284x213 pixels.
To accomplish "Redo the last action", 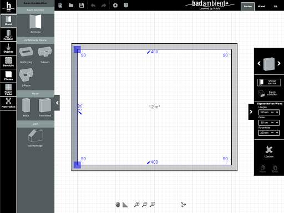I will point(104,6).
